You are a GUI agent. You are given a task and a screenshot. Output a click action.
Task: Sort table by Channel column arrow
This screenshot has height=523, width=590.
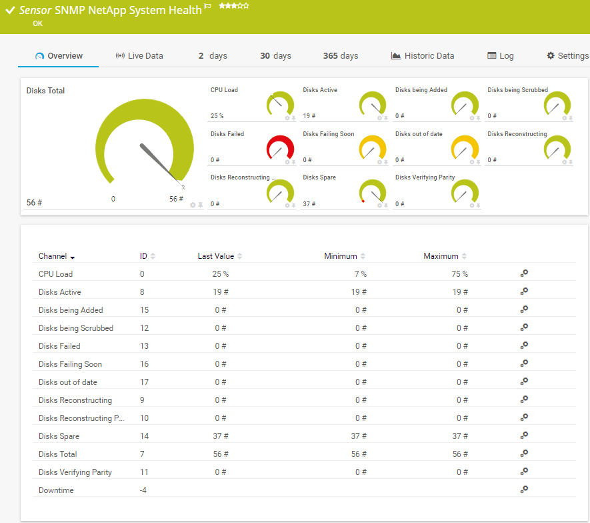click(72, 257)
